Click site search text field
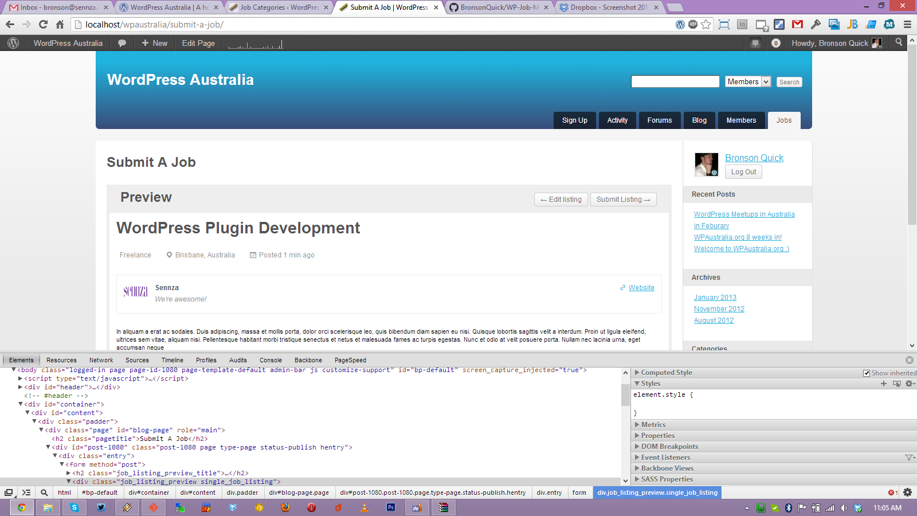Image resolution: width=917 pixels, height=516 pixels. (x=675, y=81)
